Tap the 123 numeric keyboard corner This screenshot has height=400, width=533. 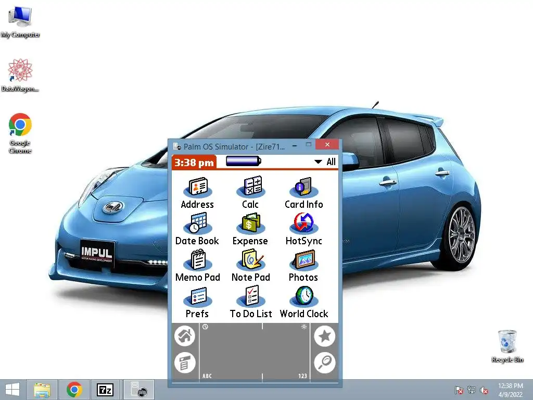pos(302,376)
